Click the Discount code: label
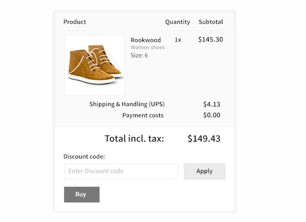 point(83,157)
